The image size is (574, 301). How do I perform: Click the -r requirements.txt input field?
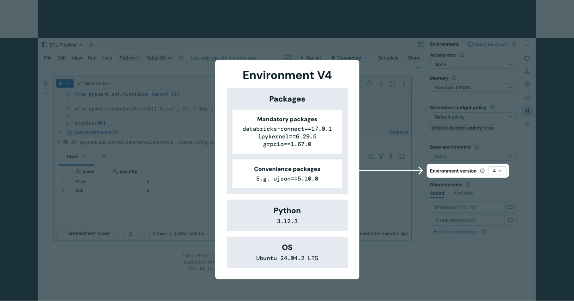pos(467,220)
